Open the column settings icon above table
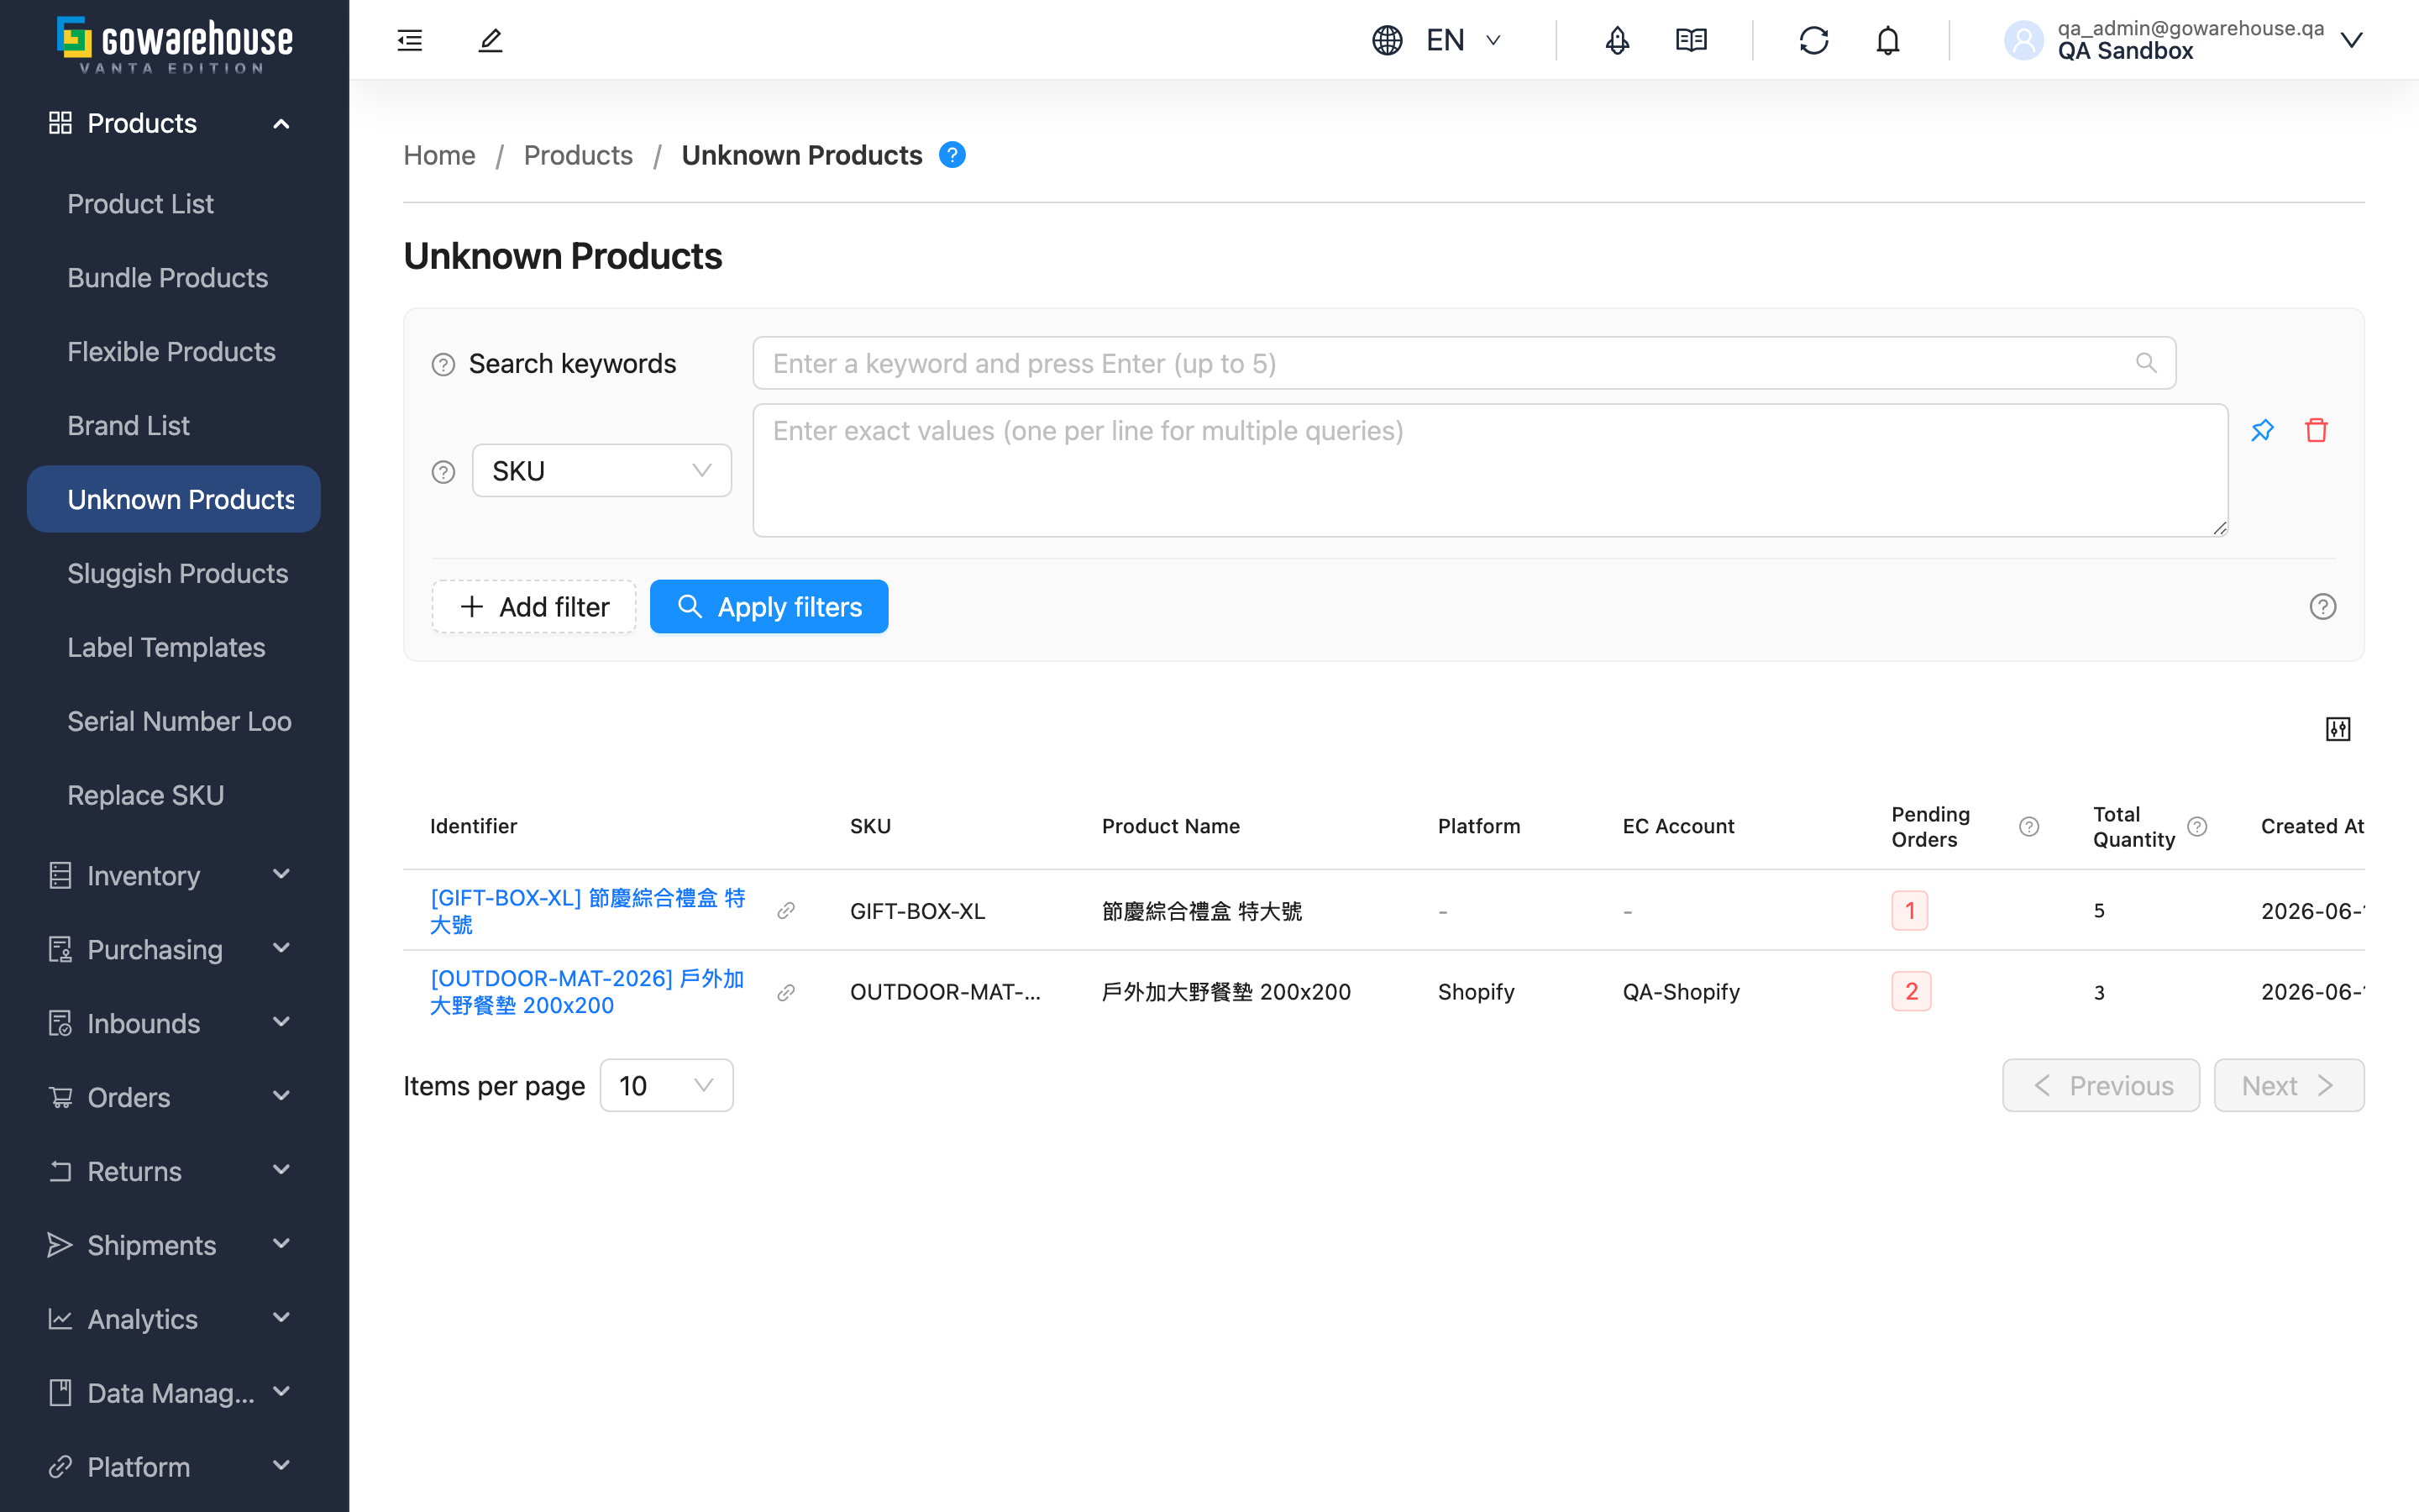The image size is (2419, 1512). click(x=2337, y=729)
